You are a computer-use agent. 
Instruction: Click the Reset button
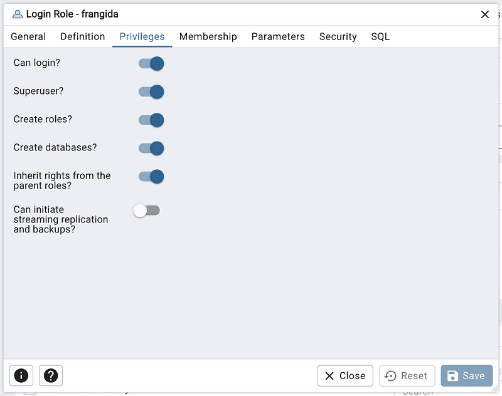tap(407, 375)
